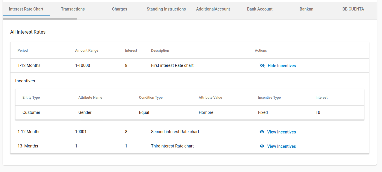Screen dimensions: 382x172
Task: Click the Hombre attribute value cell
Action: [x=206, y=112]
